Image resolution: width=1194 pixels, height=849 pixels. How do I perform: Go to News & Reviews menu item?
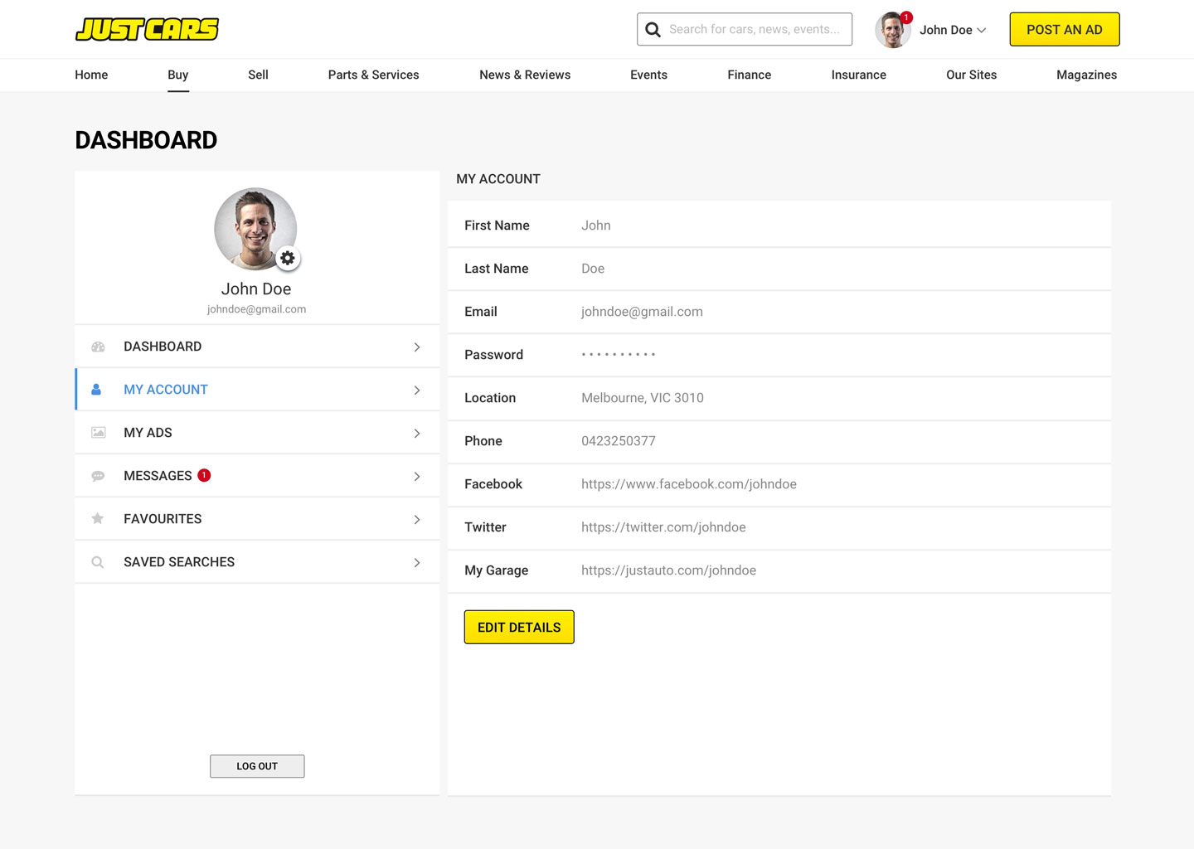pyautogui.click(x=525, y=75)
